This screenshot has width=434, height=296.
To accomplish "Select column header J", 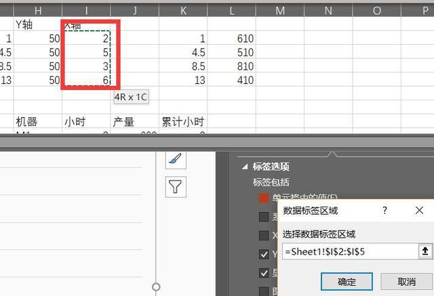I will point(135,11).
